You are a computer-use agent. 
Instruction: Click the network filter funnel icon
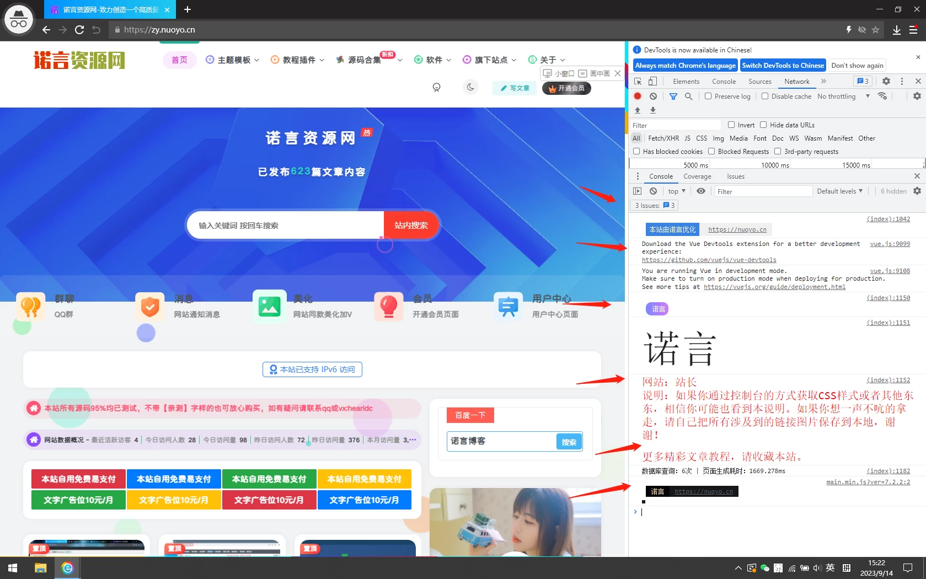click(673, 96)
